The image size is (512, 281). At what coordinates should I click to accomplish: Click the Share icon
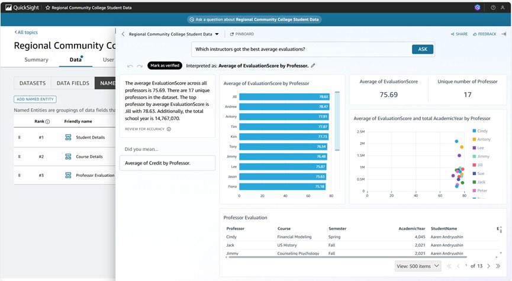coord(453,34)
